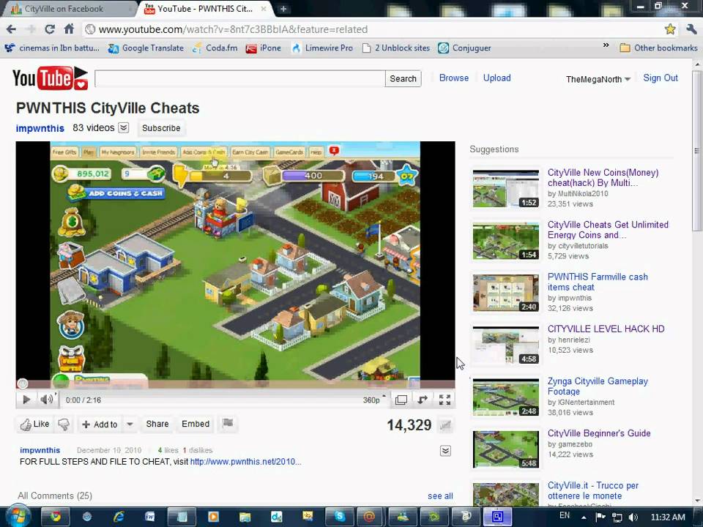Open Limewire Pro bookmark
Image resolution: width=703 pixels, height=527 pixels.
click(x=322, y=48)
